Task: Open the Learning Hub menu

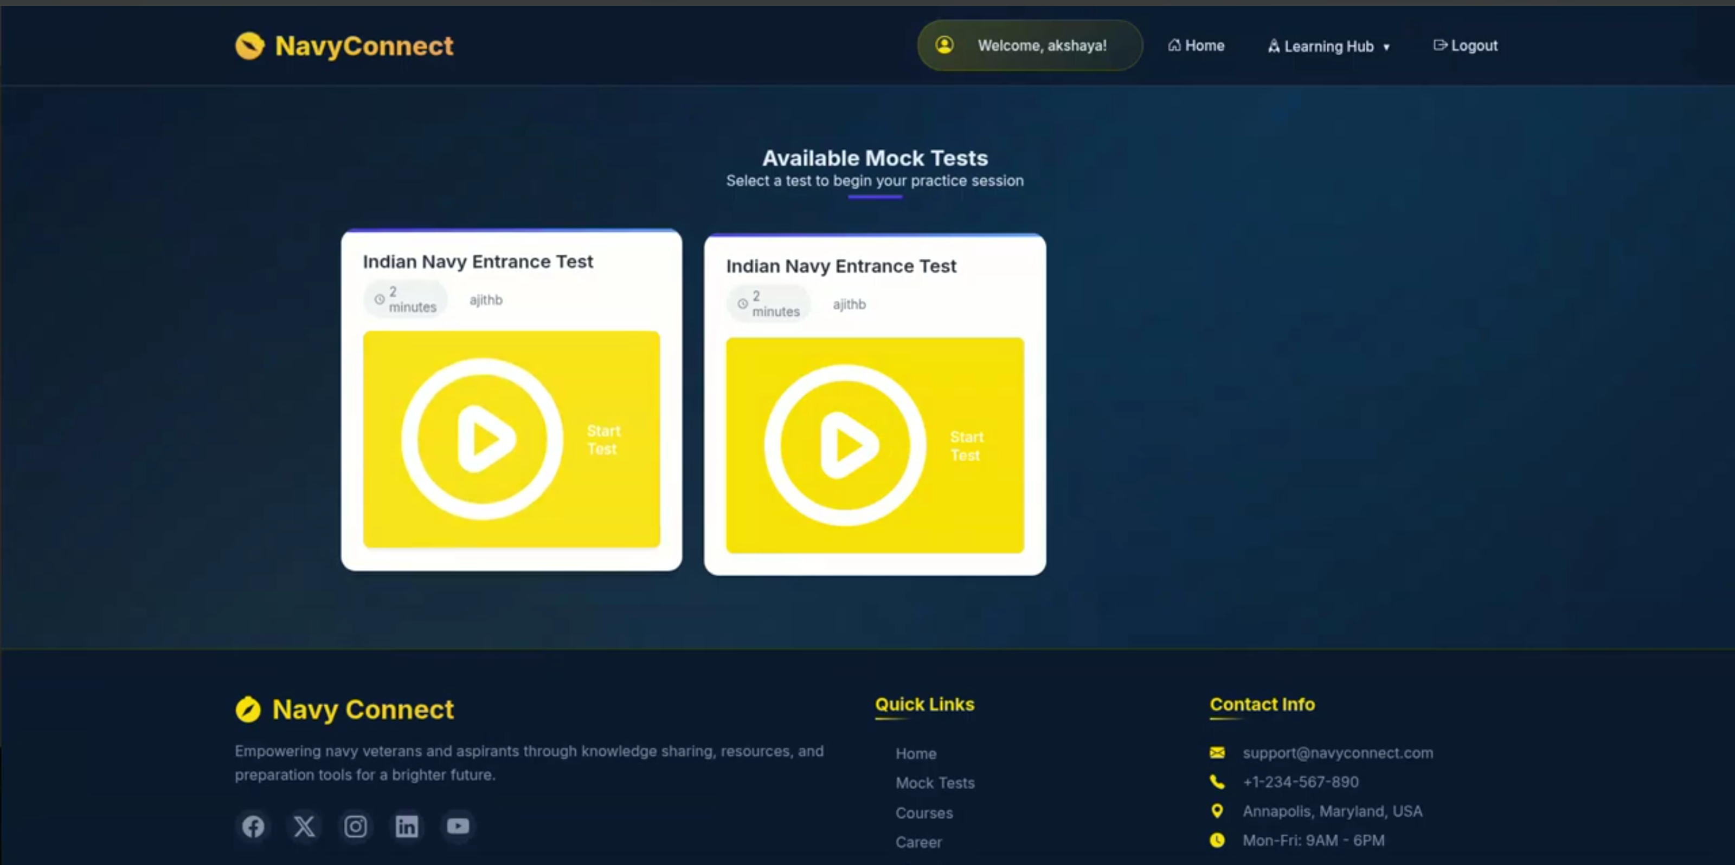Action: point(1329,47)
